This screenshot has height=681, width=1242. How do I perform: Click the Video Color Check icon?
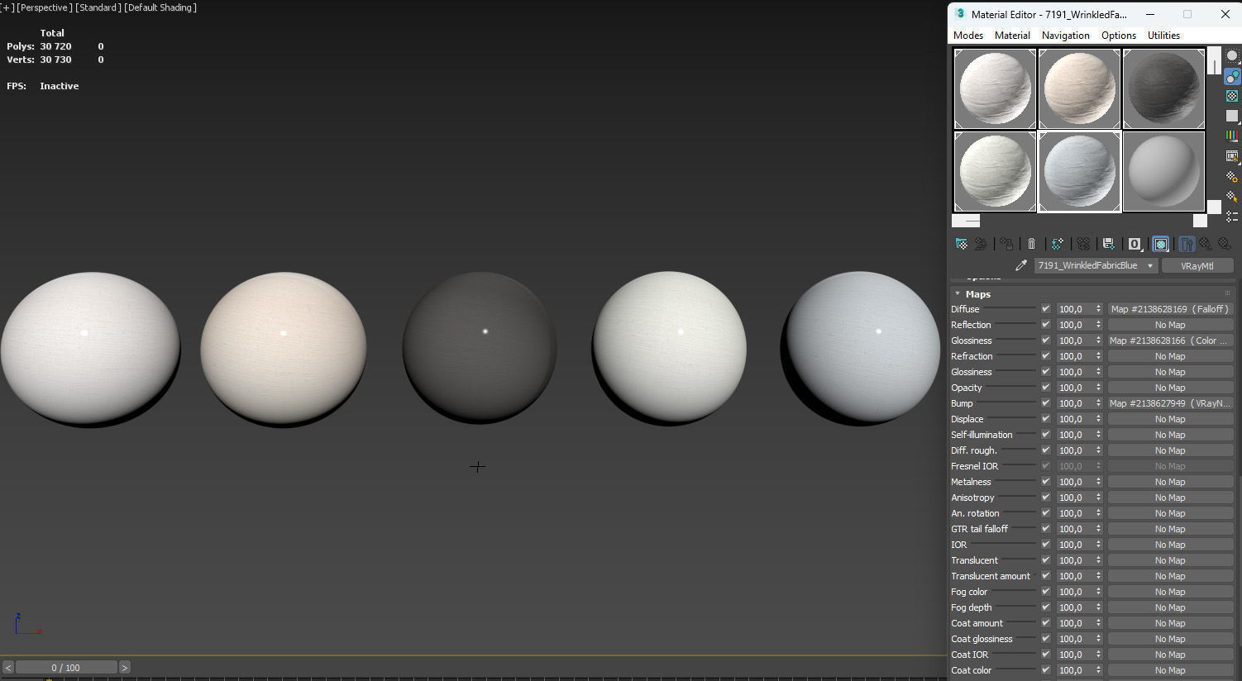1232,136
